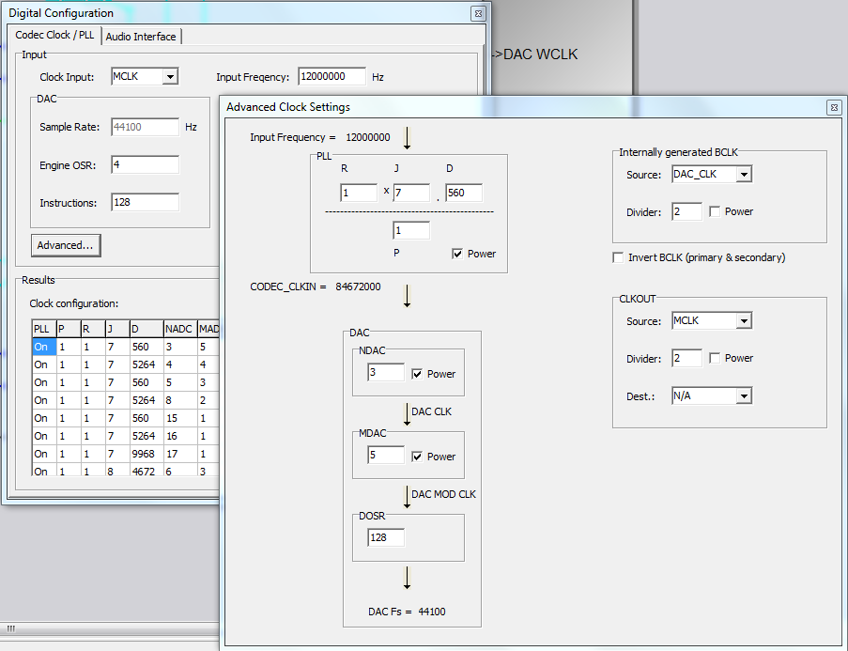Edit the DOSR value field
The height and width of the screenshot is (651, 848).
tap(386, 538)
